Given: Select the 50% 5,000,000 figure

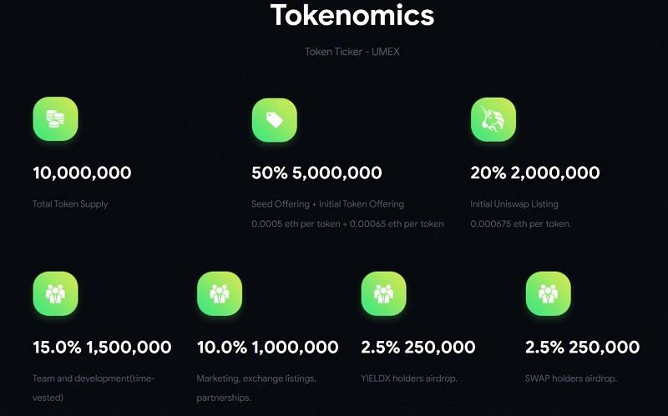Looking at the screenshot, I should tap(316, 173).
